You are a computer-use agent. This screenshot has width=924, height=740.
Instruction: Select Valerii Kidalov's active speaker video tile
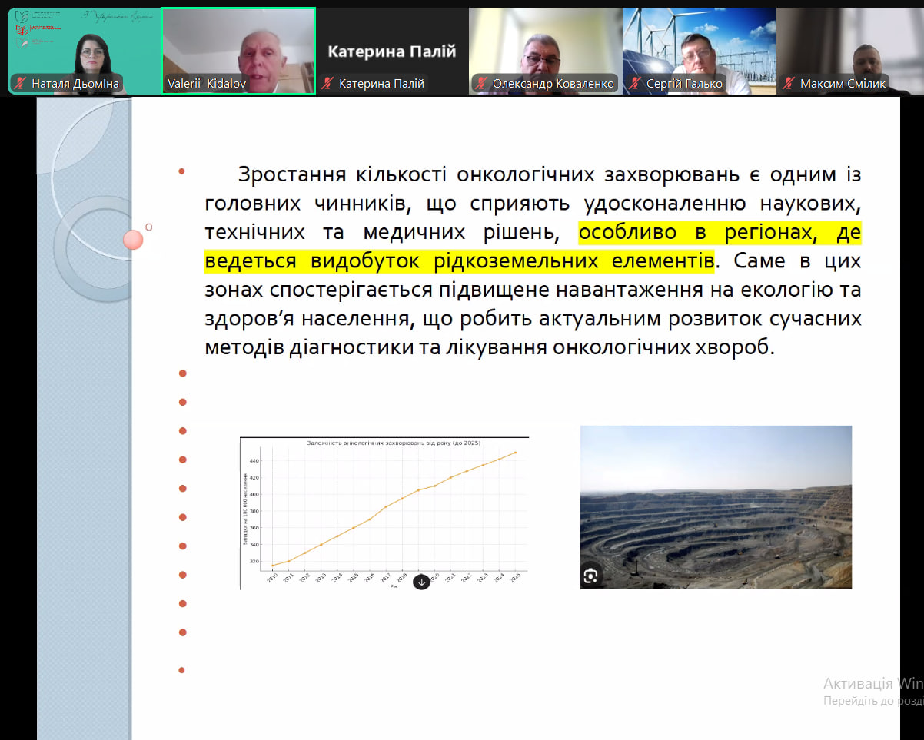pyautogui.click(x=238, y=51)
